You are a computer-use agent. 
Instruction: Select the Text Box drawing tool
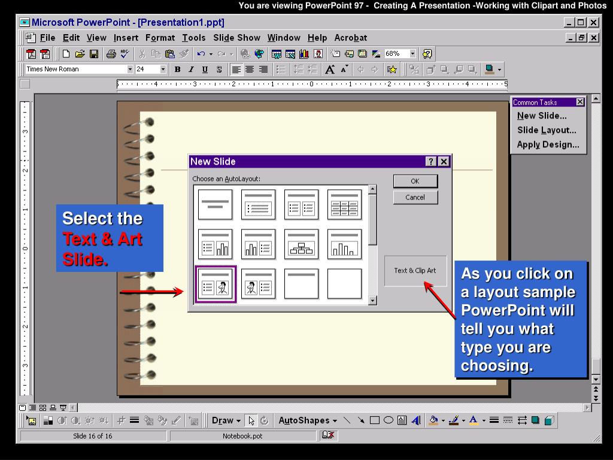402,420
